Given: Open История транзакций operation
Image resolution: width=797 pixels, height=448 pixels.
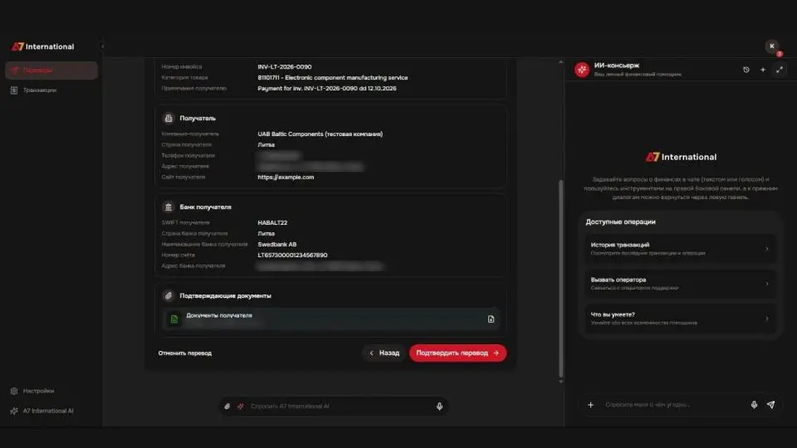Looking at the screenshot, I should 680,248.
